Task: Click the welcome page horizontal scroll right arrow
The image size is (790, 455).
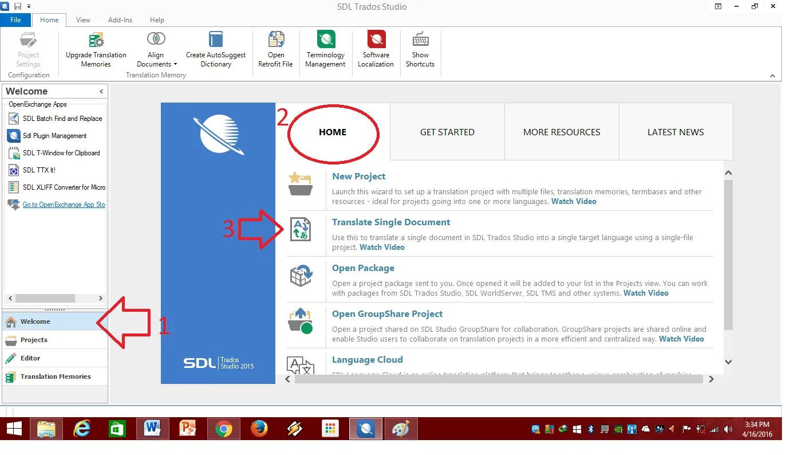Action: pos(711,379)
